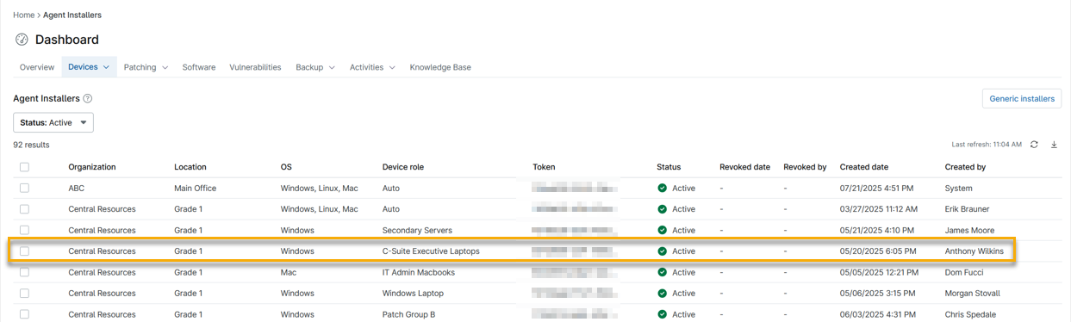Switch to the Overview tab
1071x322 pixels.
(x=37, y=67)
